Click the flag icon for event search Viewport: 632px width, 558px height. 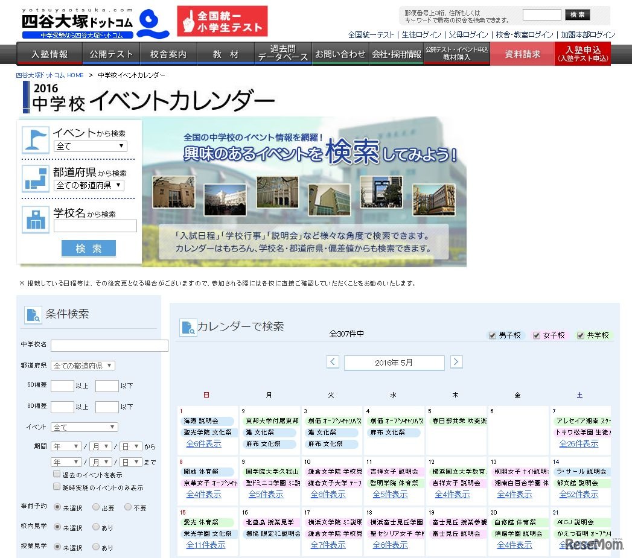coord(36,139)
